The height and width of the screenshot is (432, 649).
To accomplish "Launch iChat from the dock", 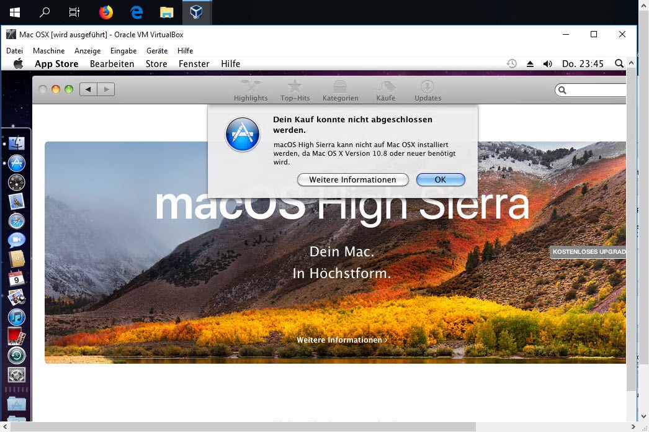I will (17, 240).
